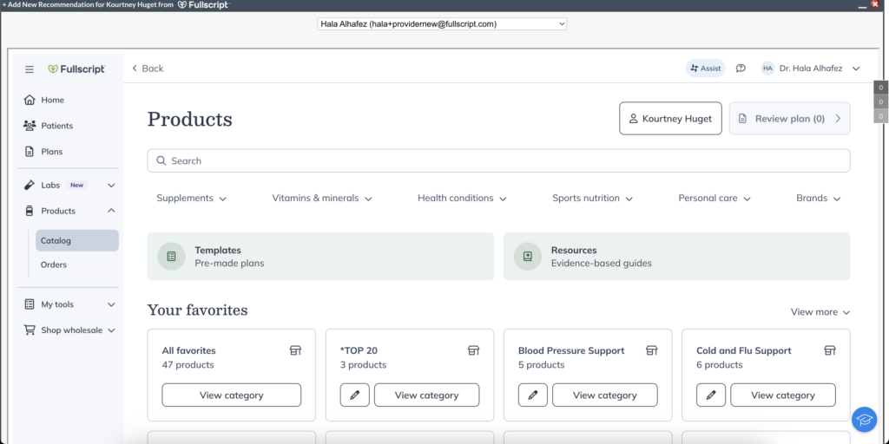Click the Labs test tube icon
This screenshot has width=889, height=444.
(30, 186)
